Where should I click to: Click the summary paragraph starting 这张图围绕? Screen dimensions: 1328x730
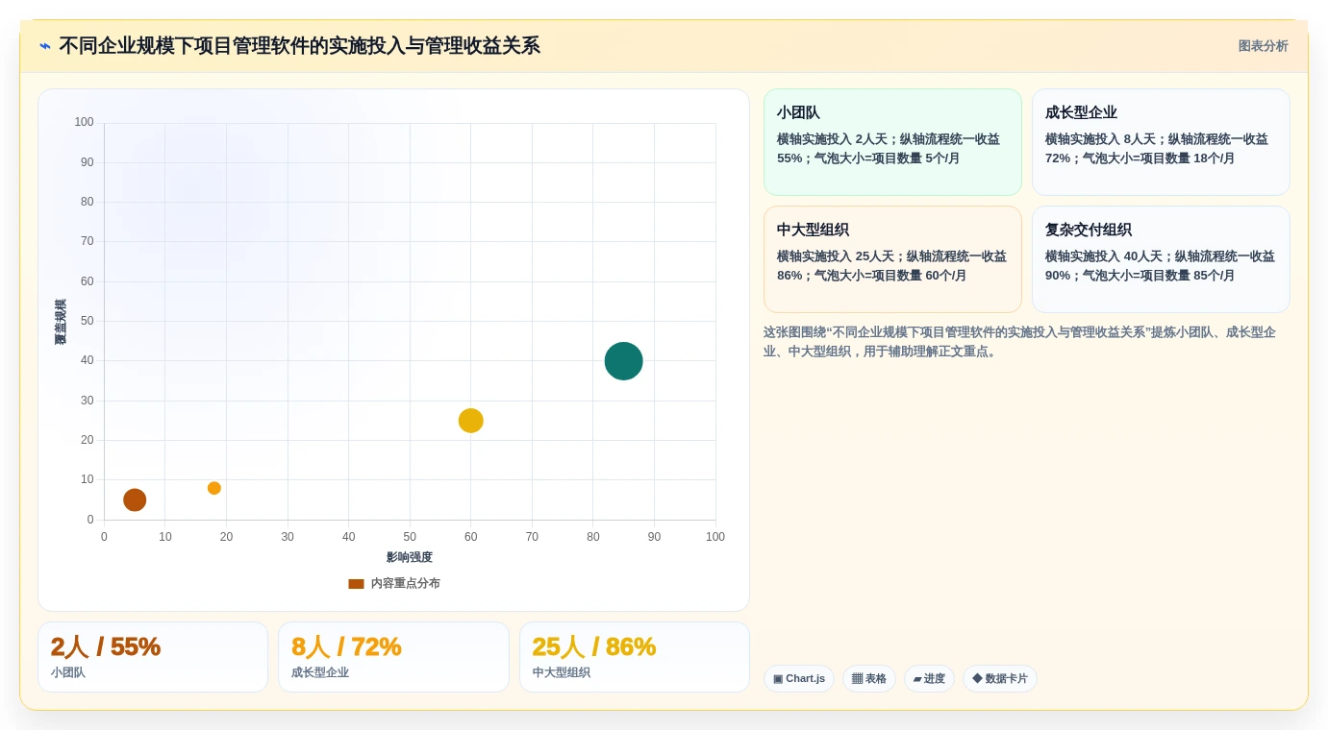pyautogui.click(x=1021, y=342)
